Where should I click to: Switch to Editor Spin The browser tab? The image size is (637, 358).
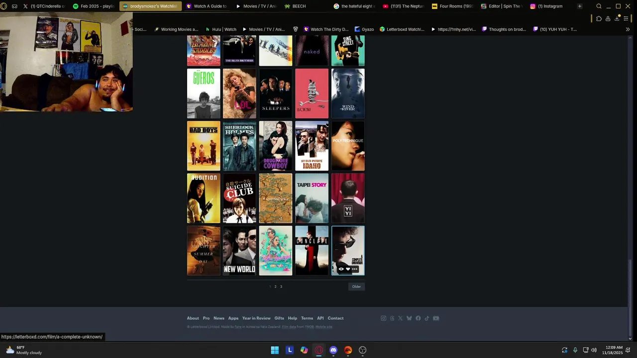point(502,6)
